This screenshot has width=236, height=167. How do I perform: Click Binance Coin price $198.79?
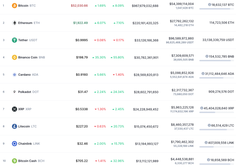point(82,57)
